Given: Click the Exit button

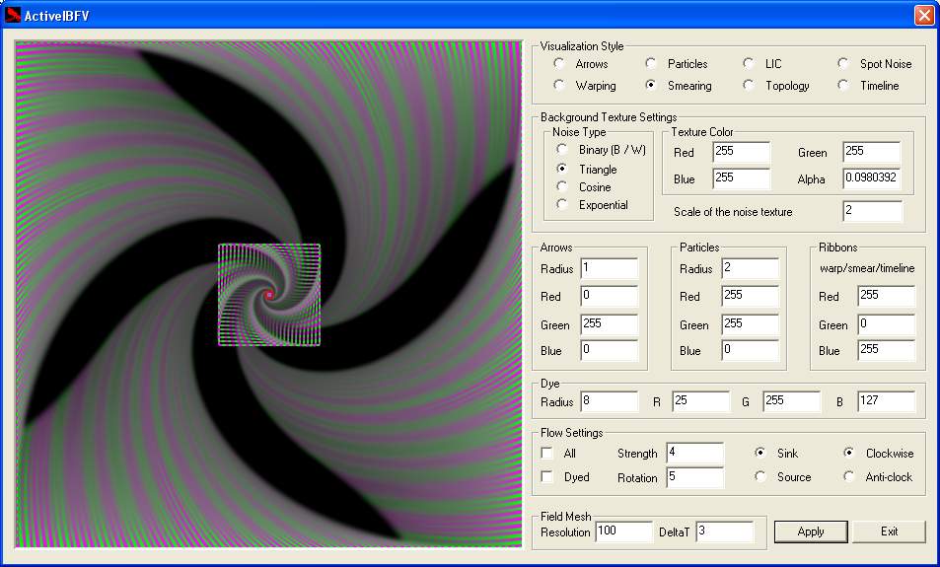Looking at the screenshot, I should coord(889,532).
